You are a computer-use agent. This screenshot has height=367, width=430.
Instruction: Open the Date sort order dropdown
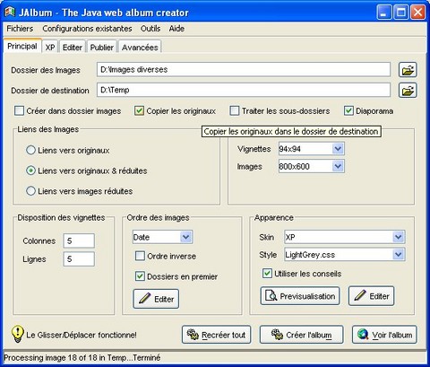click(x=185, y=237)
